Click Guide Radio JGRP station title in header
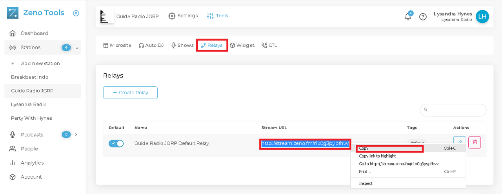The height and width of the screenshot is (194, 502). pyautogui.click(x=138, y=16)
